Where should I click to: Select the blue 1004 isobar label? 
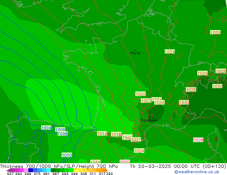coord(46,128)
